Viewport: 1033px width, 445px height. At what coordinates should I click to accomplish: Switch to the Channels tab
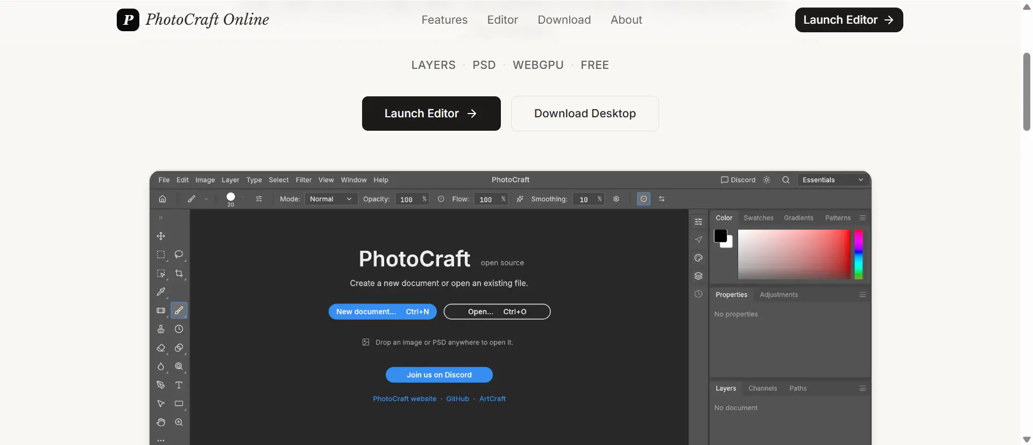tap(762, 389)
